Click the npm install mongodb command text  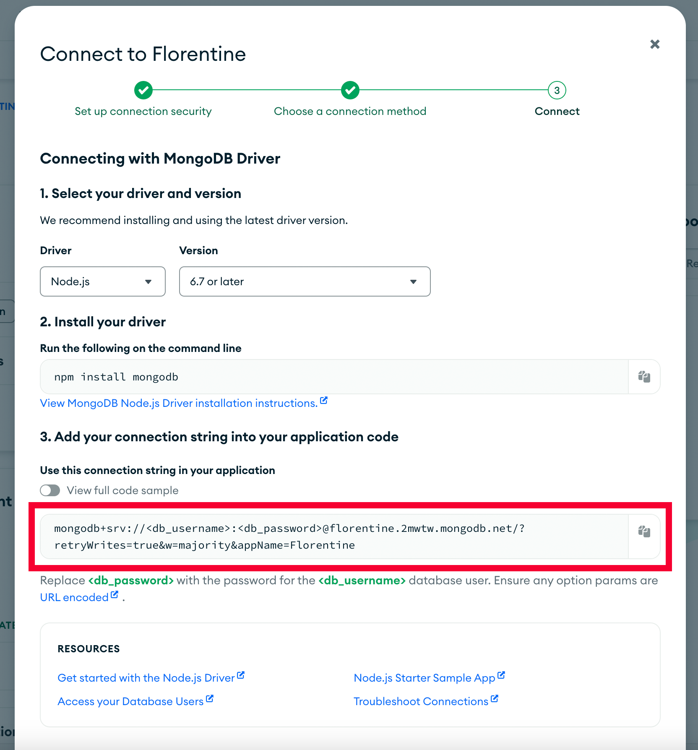click(x=116, y=377)
